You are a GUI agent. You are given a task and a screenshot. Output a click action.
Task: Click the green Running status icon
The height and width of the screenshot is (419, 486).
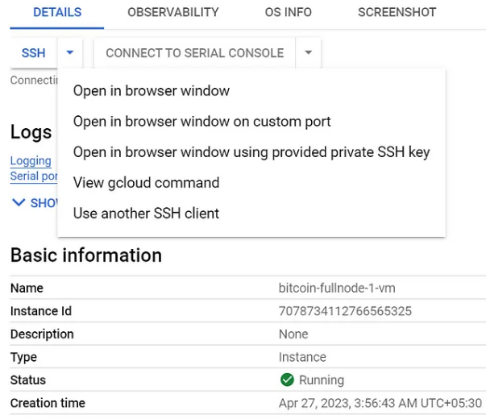(287, 380)
